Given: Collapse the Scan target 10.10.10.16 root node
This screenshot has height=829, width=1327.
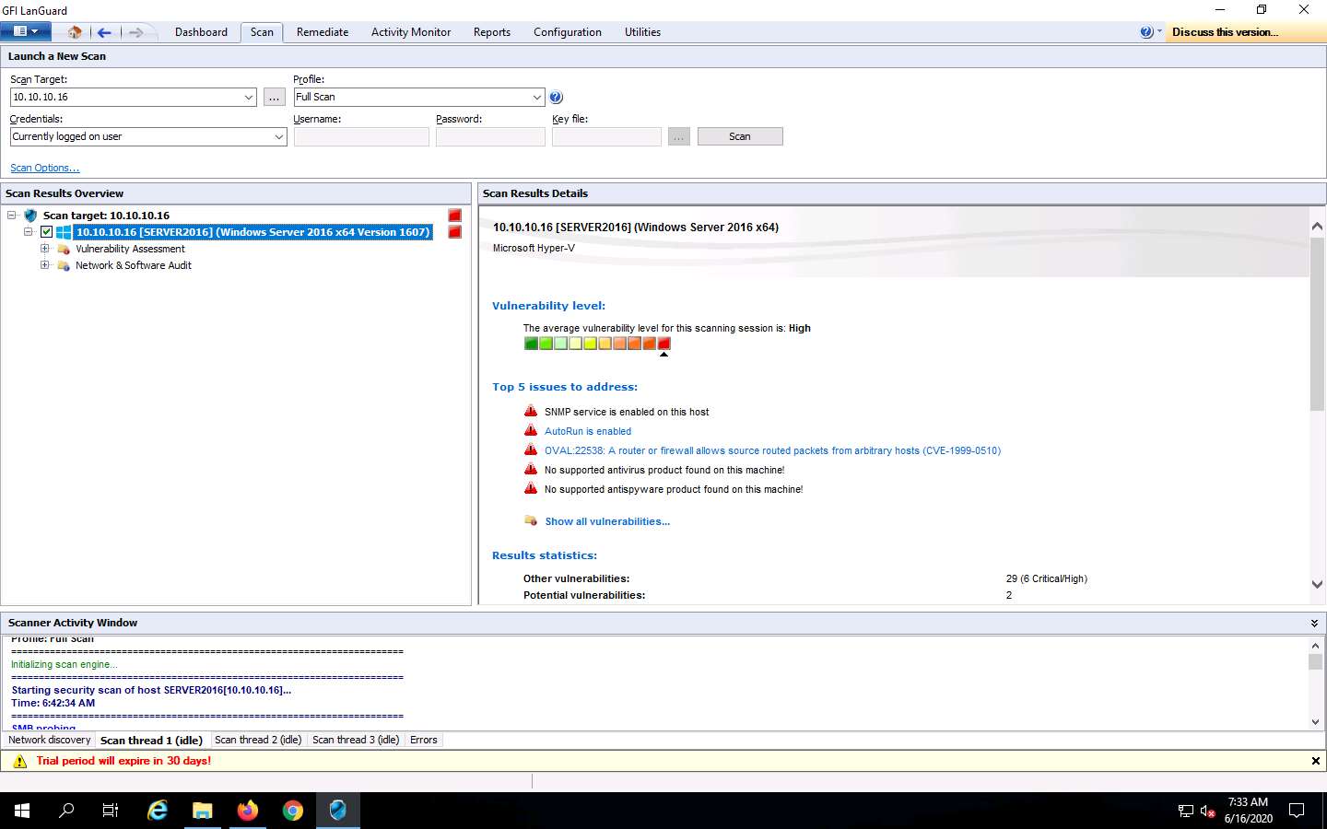Looking at the screenshot, I should (x=12, y=216).
